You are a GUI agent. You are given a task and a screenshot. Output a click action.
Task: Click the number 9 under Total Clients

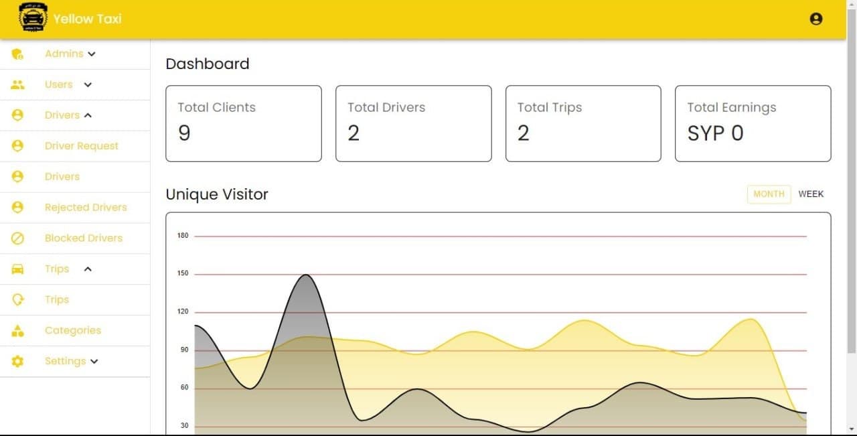(184, 133)
